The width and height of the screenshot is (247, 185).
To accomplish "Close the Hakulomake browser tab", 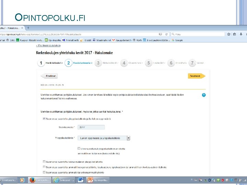I will 22,28.
